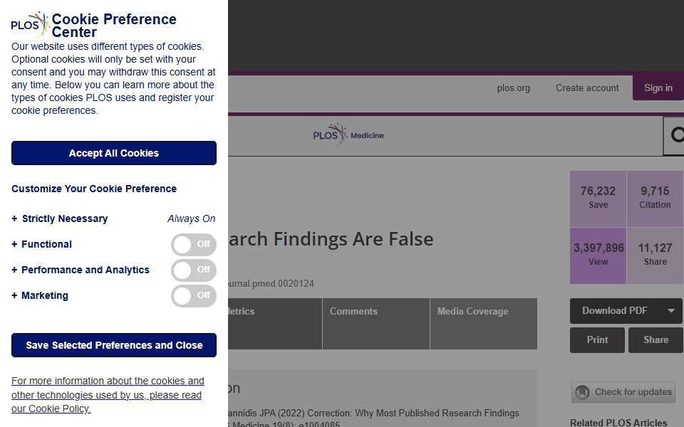Open the Download PDF dropdown arrow
This screenshot has height=427, width=684.
tap(671, 311)
